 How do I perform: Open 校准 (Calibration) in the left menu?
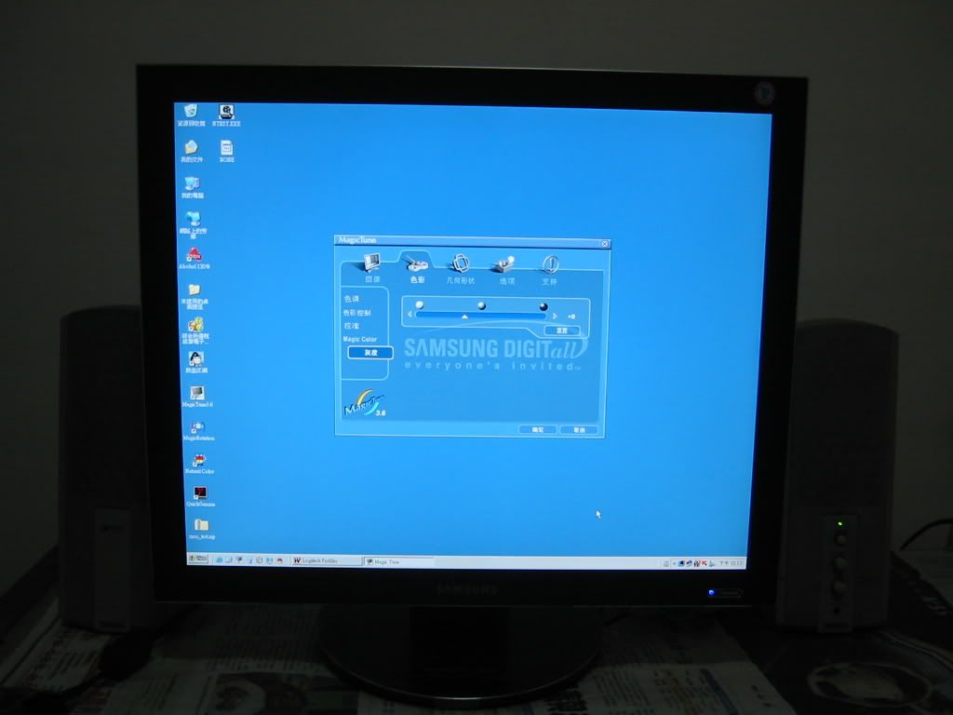(351, 326)
